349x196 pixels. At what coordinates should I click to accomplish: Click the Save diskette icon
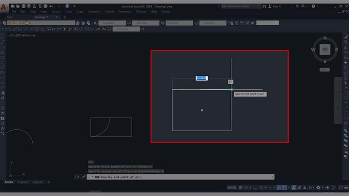click(x=24, y=6)
